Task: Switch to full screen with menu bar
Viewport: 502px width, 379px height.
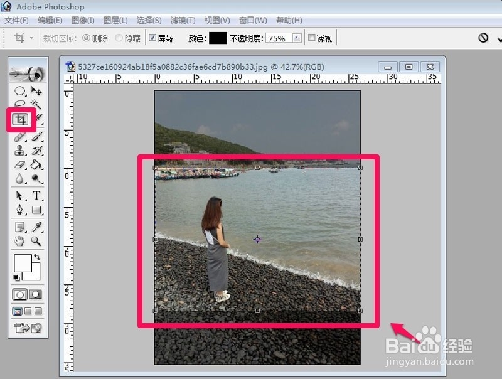Action: (28, 311)
